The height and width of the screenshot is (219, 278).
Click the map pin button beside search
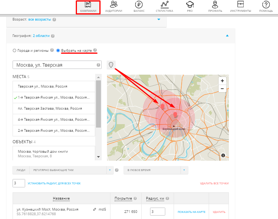[x=111, y=65]
